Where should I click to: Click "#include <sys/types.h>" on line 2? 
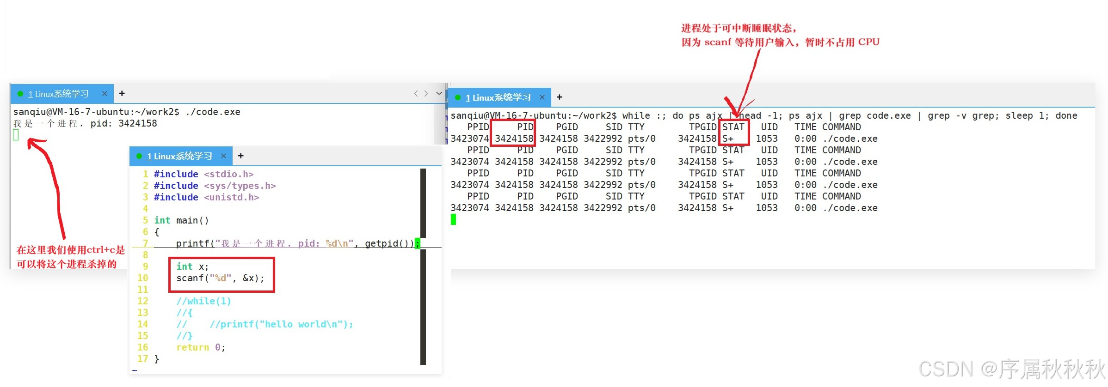point(215,186)
